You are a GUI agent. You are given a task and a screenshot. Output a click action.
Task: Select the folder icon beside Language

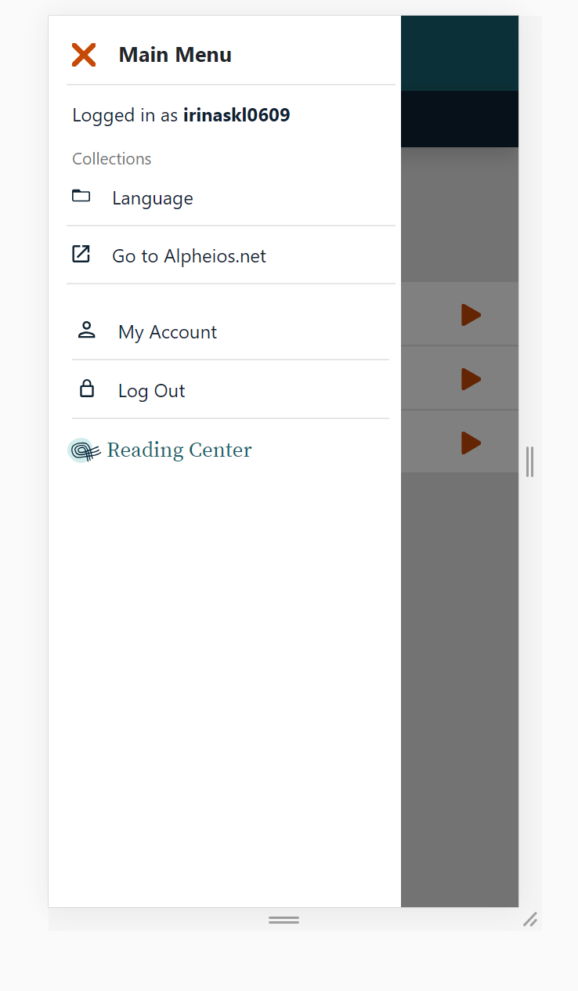(81, 196)
